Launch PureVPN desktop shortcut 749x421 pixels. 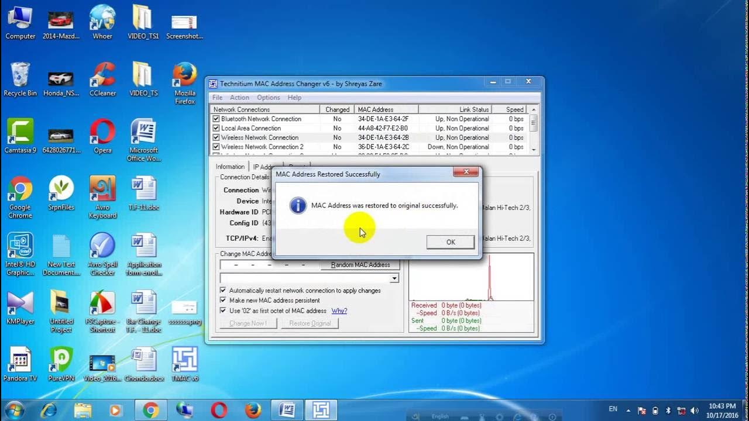(61, 365)
